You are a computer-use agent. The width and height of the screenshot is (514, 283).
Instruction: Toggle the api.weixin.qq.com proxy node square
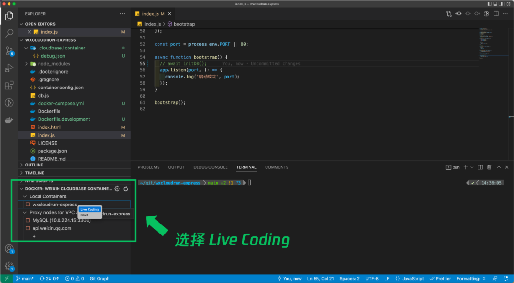click(28, 228)
